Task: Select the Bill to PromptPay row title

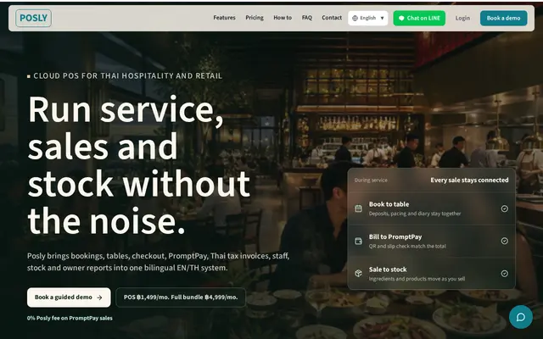Action: [x=395, y=237]
